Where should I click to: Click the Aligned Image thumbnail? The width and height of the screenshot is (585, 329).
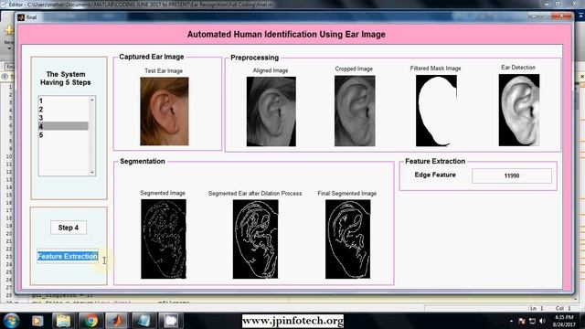[x=271, y=111]
